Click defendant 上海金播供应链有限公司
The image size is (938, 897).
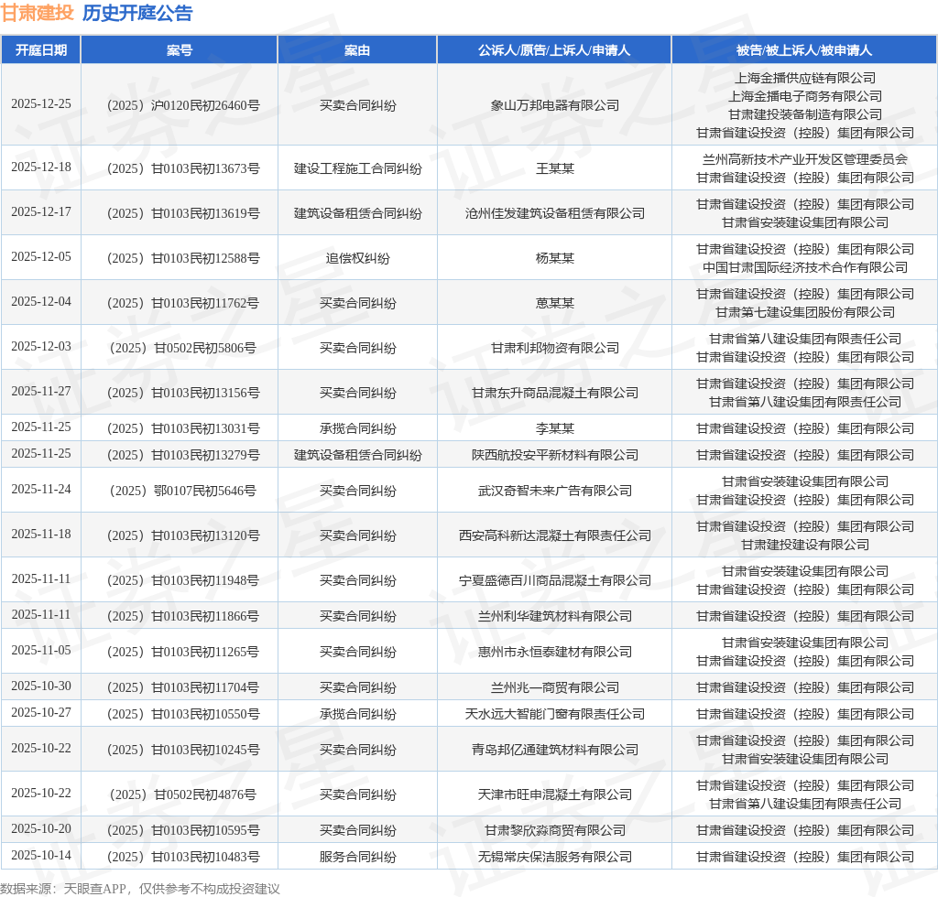[x=804, y=78]
